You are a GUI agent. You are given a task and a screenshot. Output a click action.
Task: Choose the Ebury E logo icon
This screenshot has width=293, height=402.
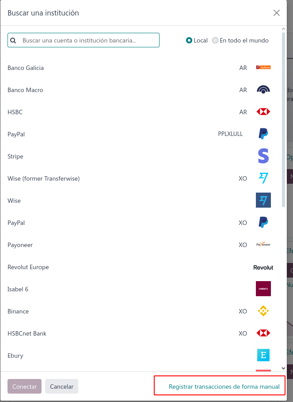coord(263,355)
